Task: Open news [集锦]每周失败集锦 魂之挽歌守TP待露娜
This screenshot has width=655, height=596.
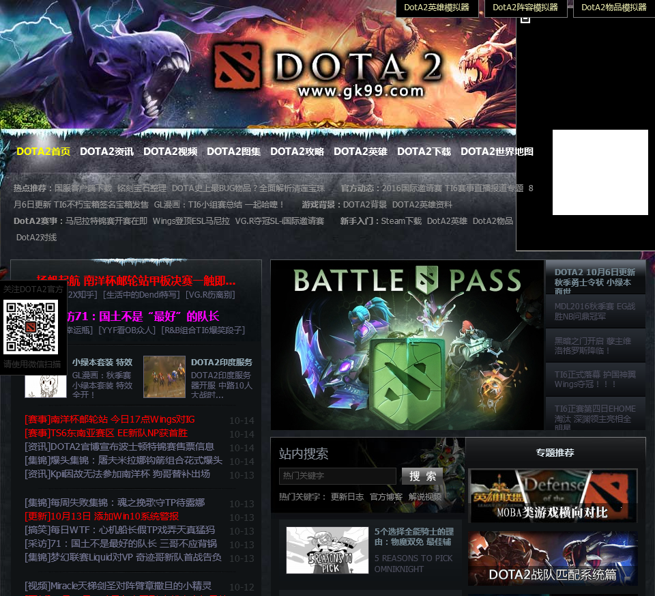Action: tap(115, 502)
